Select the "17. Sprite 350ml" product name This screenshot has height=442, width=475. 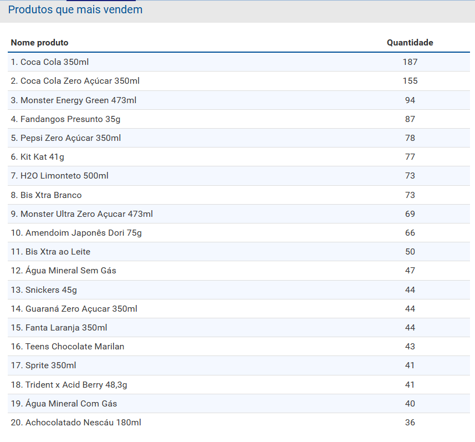44,365
